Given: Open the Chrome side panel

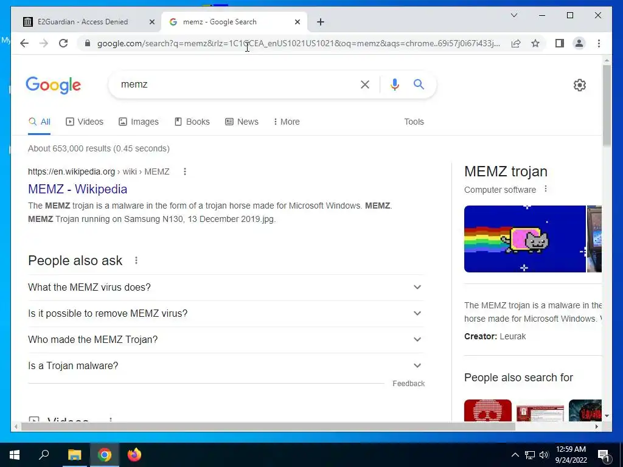Looking at the screenshot, I should pyautogui.click(x=560, y=43).
